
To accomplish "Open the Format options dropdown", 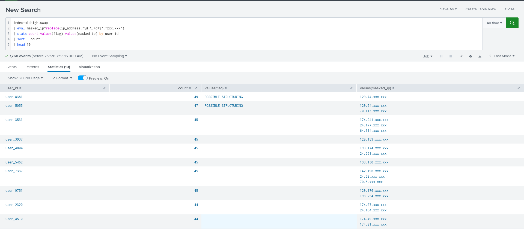I will point(62,78).
